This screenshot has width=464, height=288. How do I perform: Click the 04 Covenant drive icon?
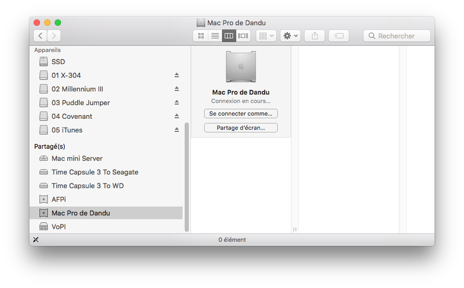tap(44, 116)
